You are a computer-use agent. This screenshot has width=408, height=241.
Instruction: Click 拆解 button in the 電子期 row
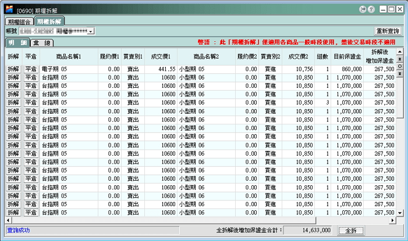tap(13, 69)
